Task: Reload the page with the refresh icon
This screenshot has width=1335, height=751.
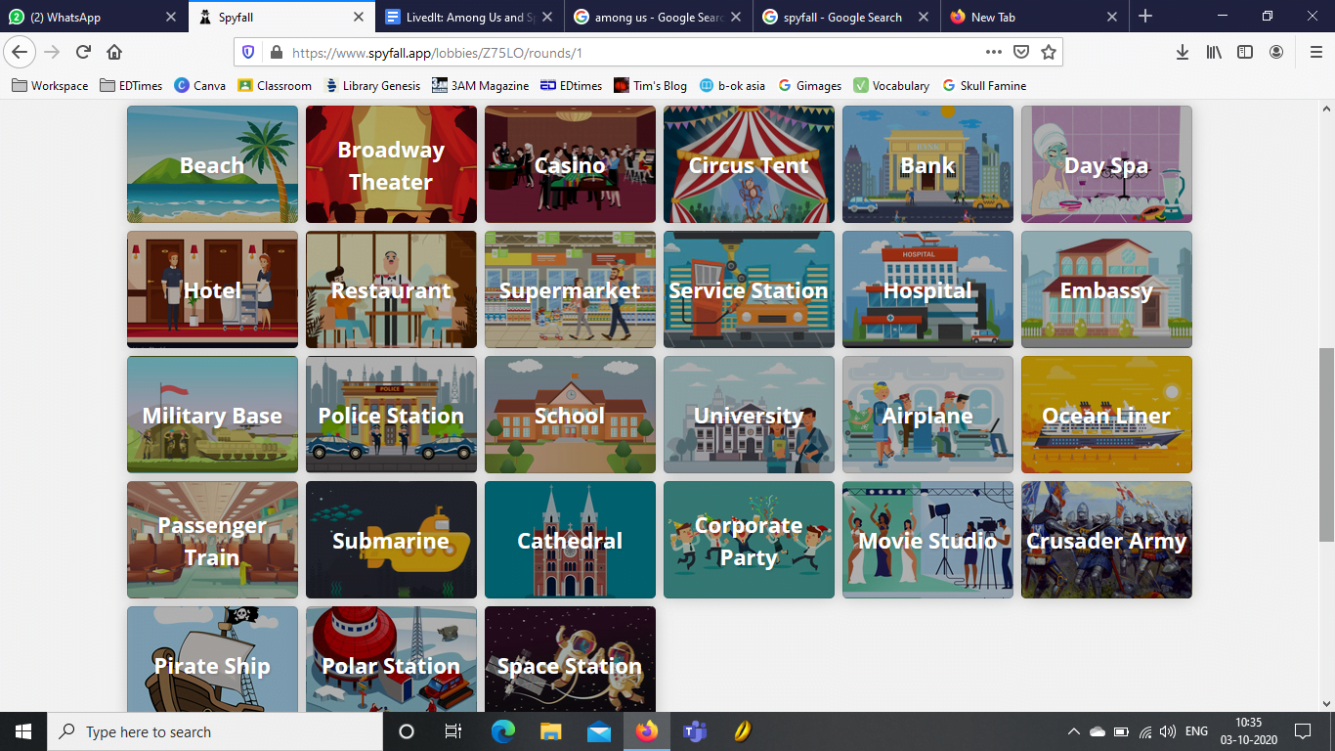Action: point(83,52)
